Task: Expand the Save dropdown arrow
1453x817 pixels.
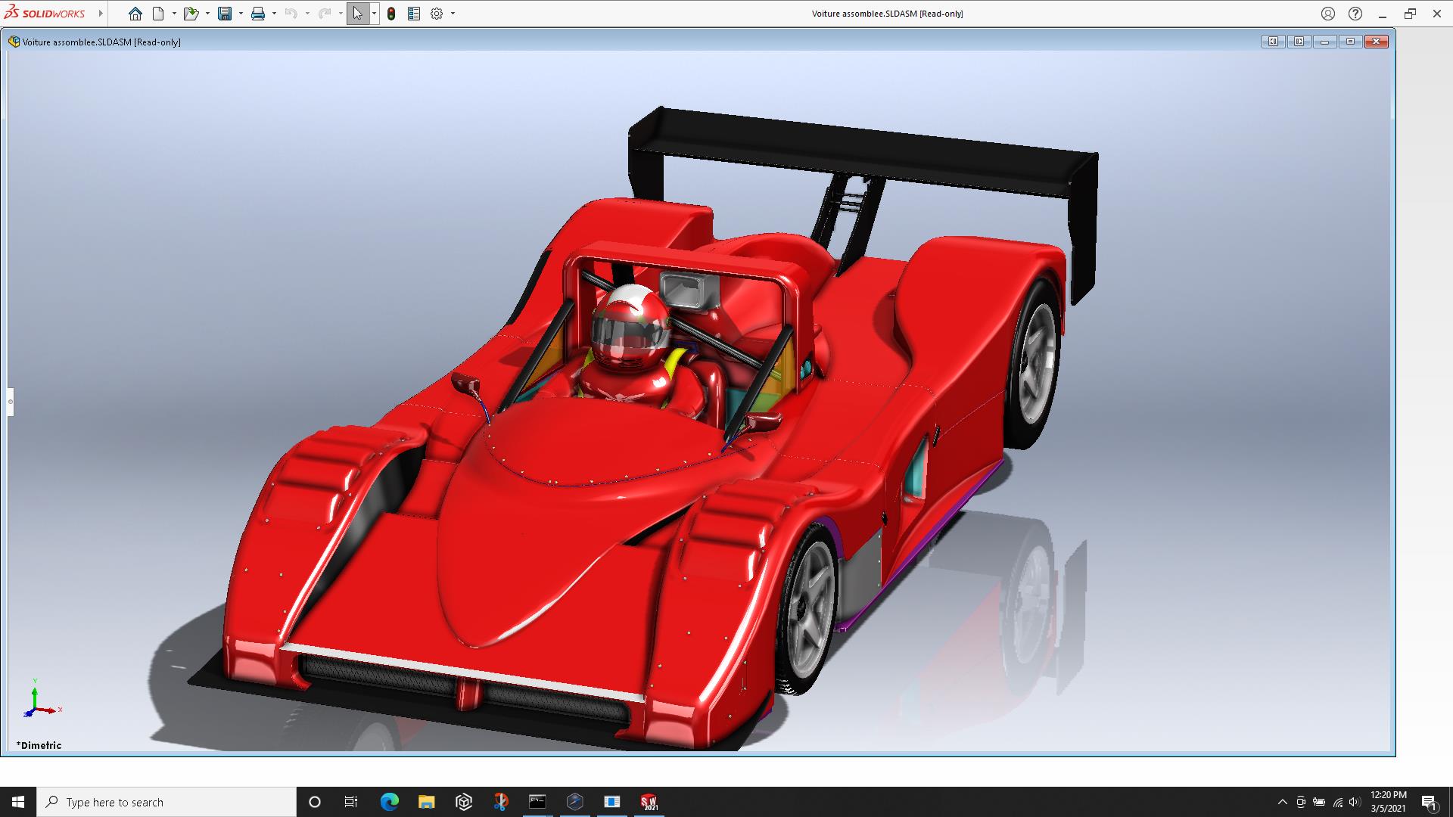Action: pos(241,14)
